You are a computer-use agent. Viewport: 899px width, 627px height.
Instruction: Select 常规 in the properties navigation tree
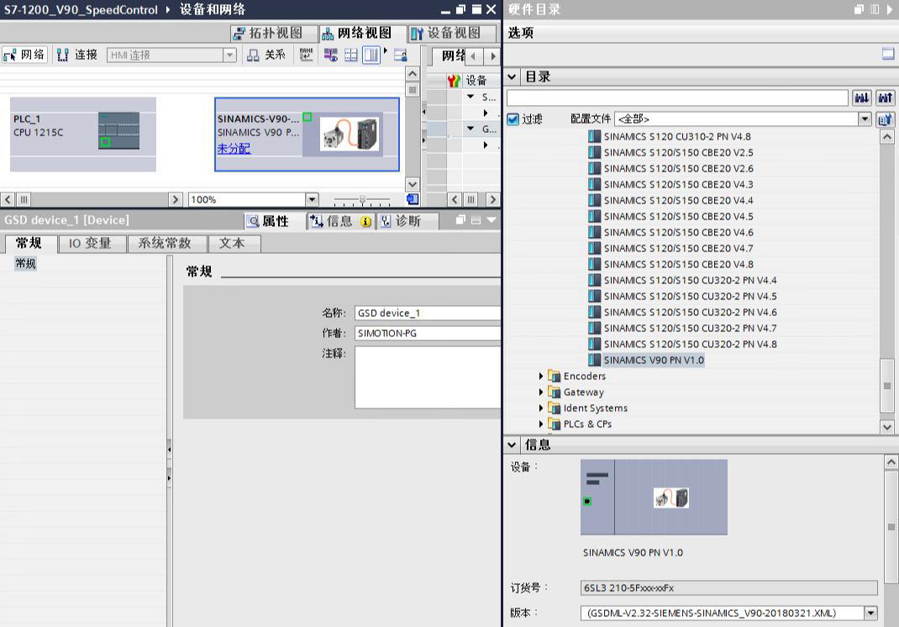click(25, 263)
